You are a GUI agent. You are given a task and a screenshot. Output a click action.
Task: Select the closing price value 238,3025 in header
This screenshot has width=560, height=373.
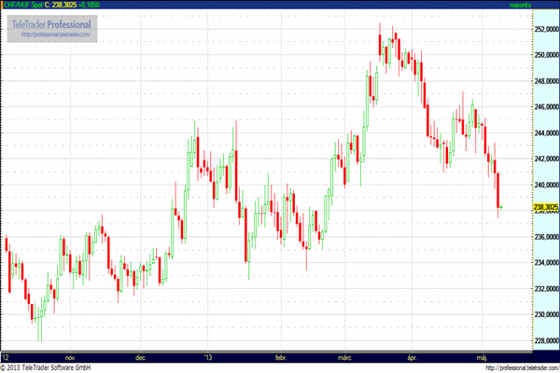(x=65, y=6)
